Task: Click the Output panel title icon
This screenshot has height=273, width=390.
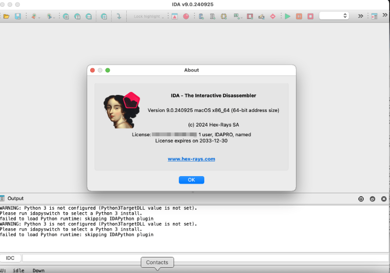Action: (x=2, y=198)
